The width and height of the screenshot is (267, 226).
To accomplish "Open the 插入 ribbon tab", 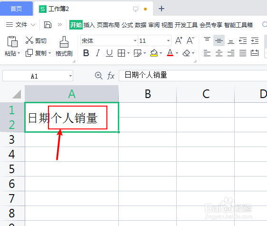I will tap(89, 25).
